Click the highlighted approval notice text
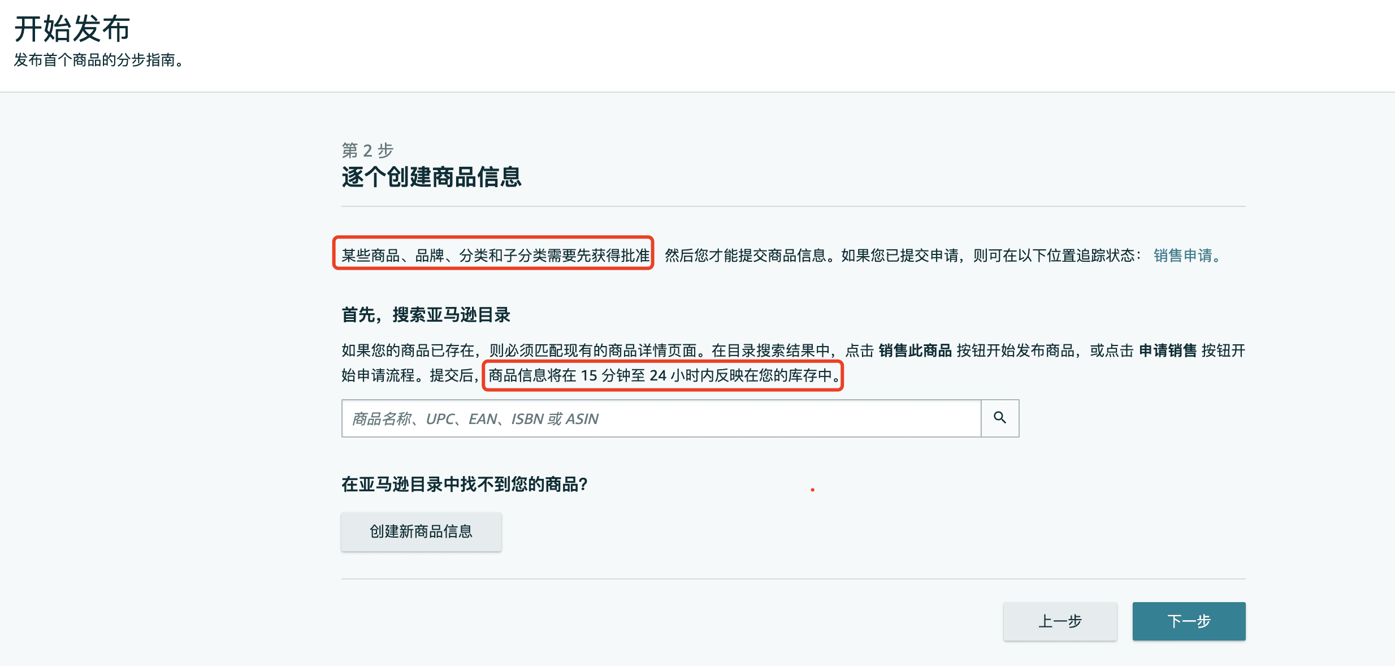Screen dimensions: 1395x666 pos(495,255)
